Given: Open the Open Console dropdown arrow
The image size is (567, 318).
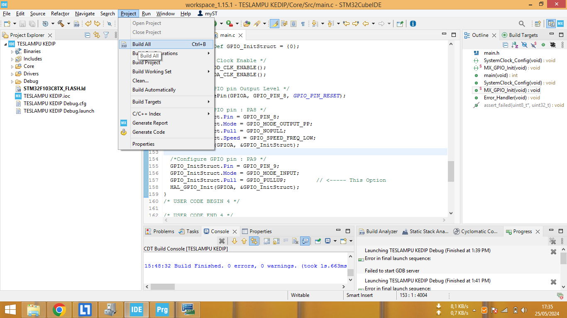Looking at the screenshot, I should tap(351, 241).
